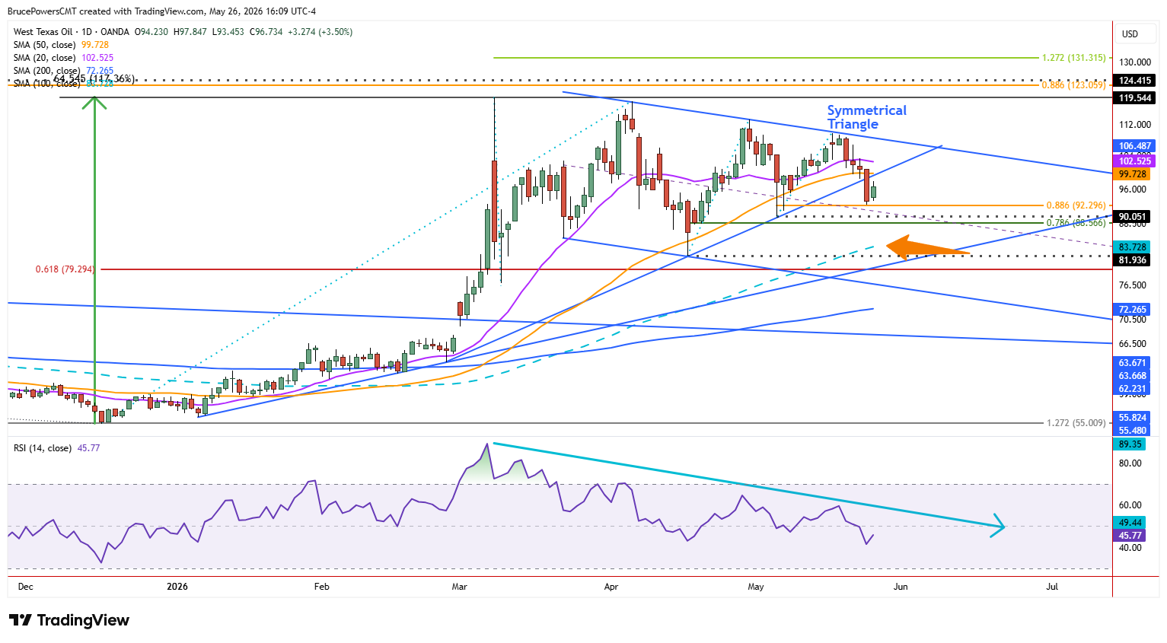Click the May label on time axis

756,587
